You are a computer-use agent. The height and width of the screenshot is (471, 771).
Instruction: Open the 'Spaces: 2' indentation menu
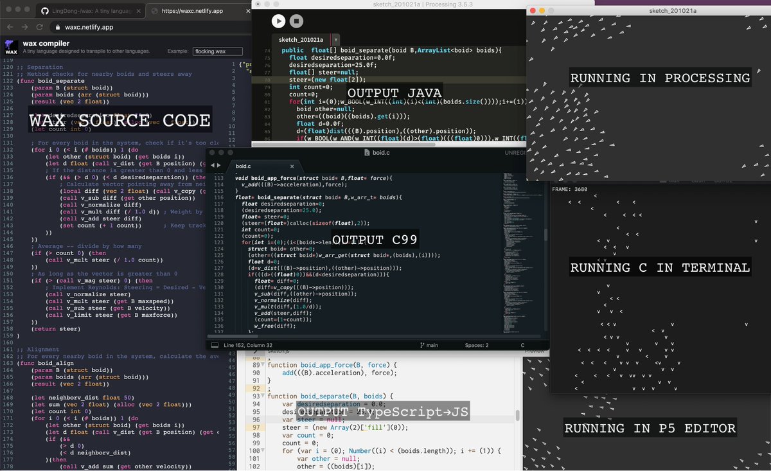pos(476,345)
